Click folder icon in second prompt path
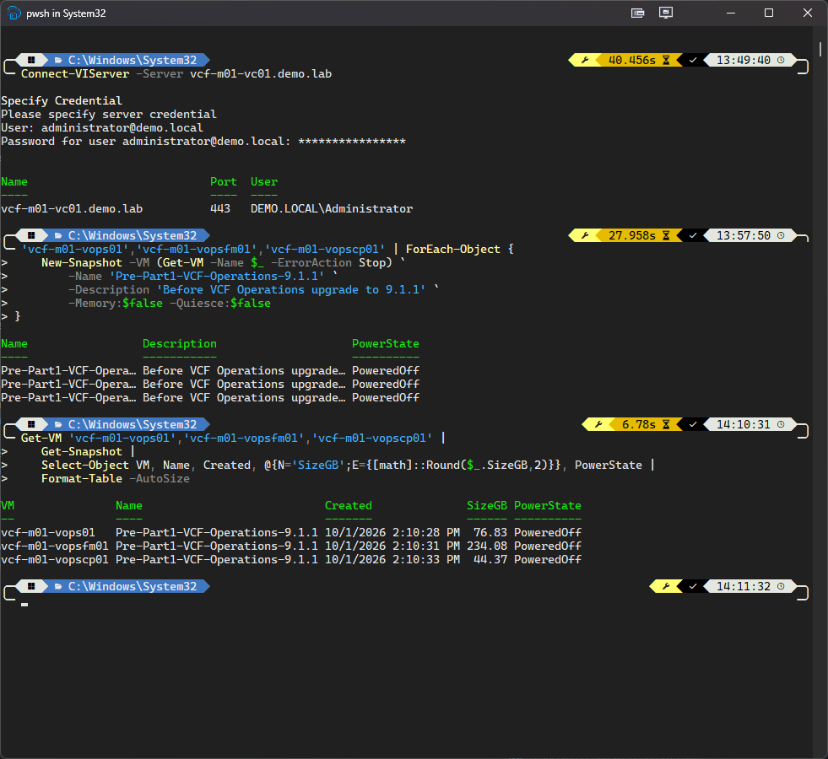The width and height of the screenshot is (828, 759). (x=58, y=236)
